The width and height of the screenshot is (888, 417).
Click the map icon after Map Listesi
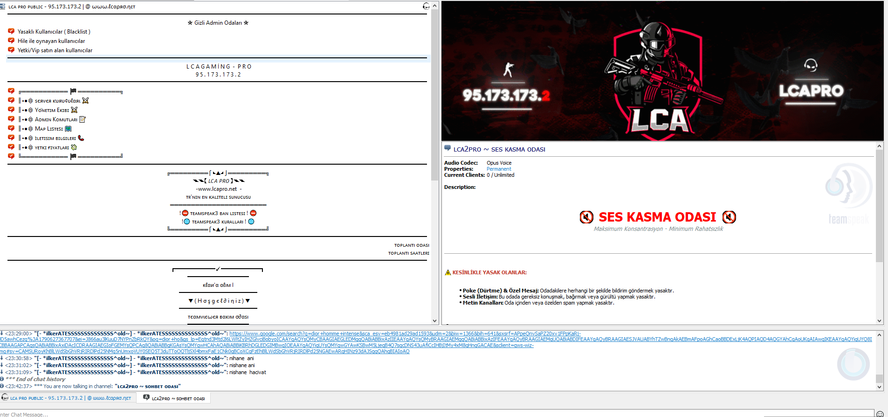pos(68,129)
